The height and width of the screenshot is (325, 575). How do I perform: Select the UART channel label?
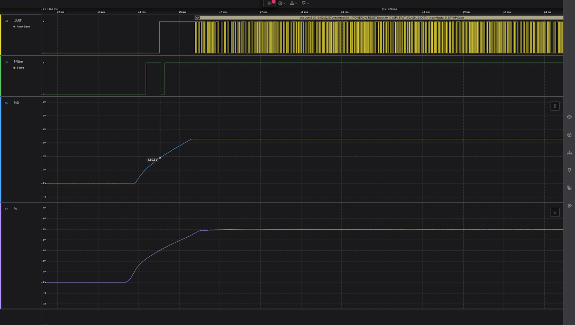[18, 20]
